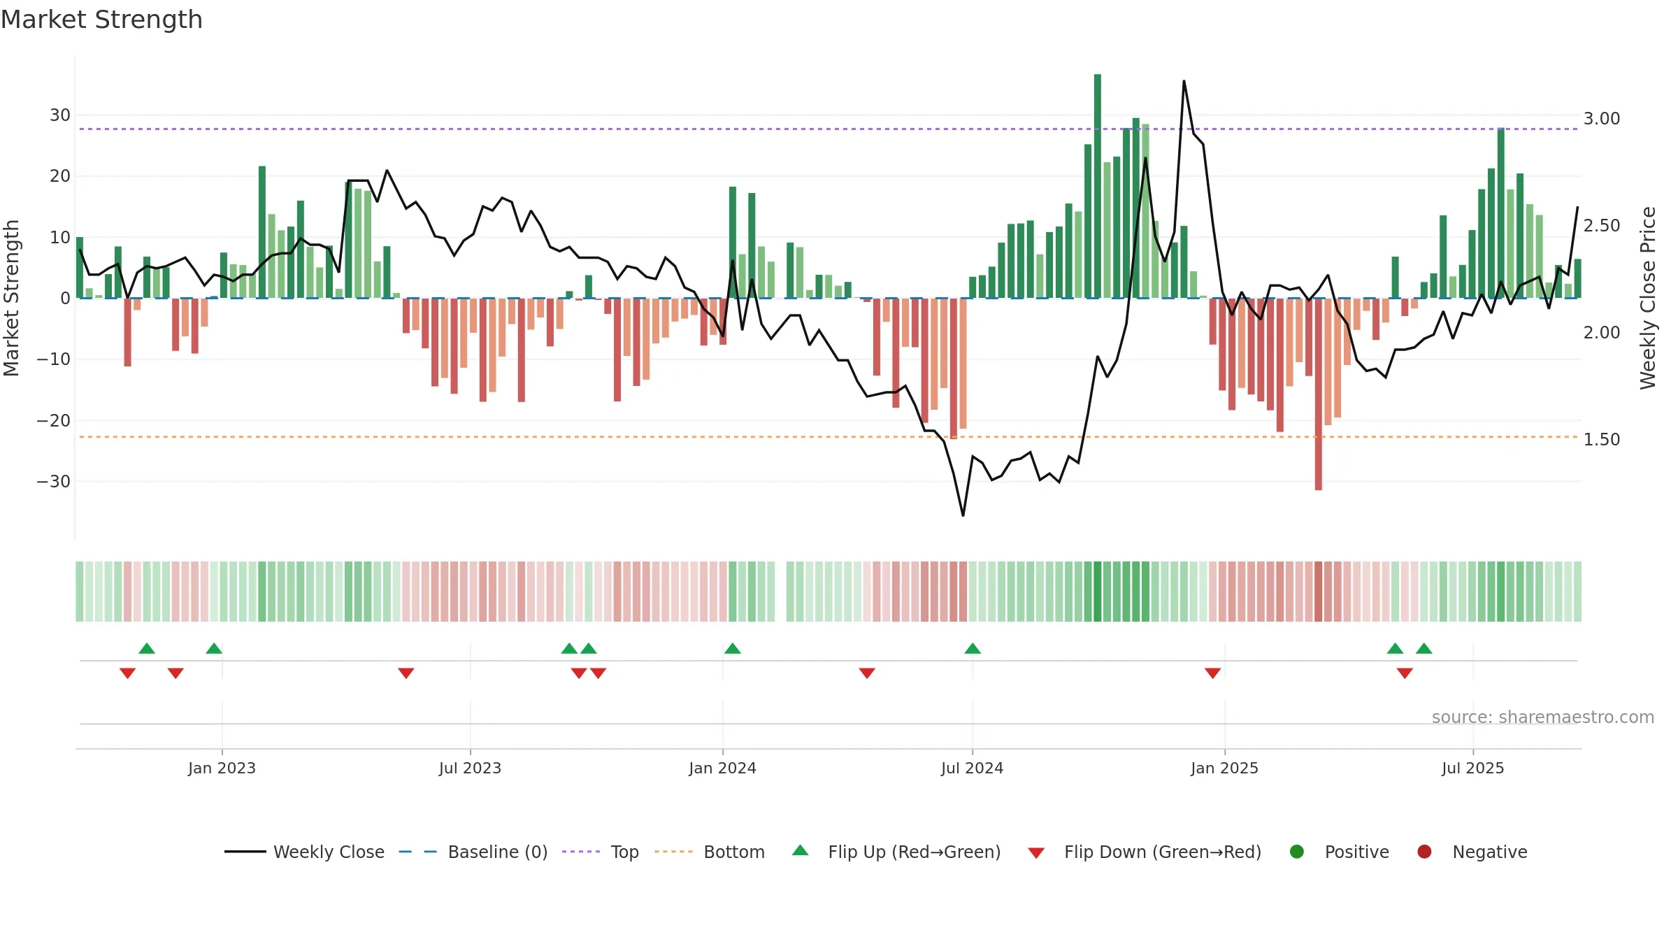Click the red flip-down triangle between Jan and Jul 2023

click(x=406, y=673)
